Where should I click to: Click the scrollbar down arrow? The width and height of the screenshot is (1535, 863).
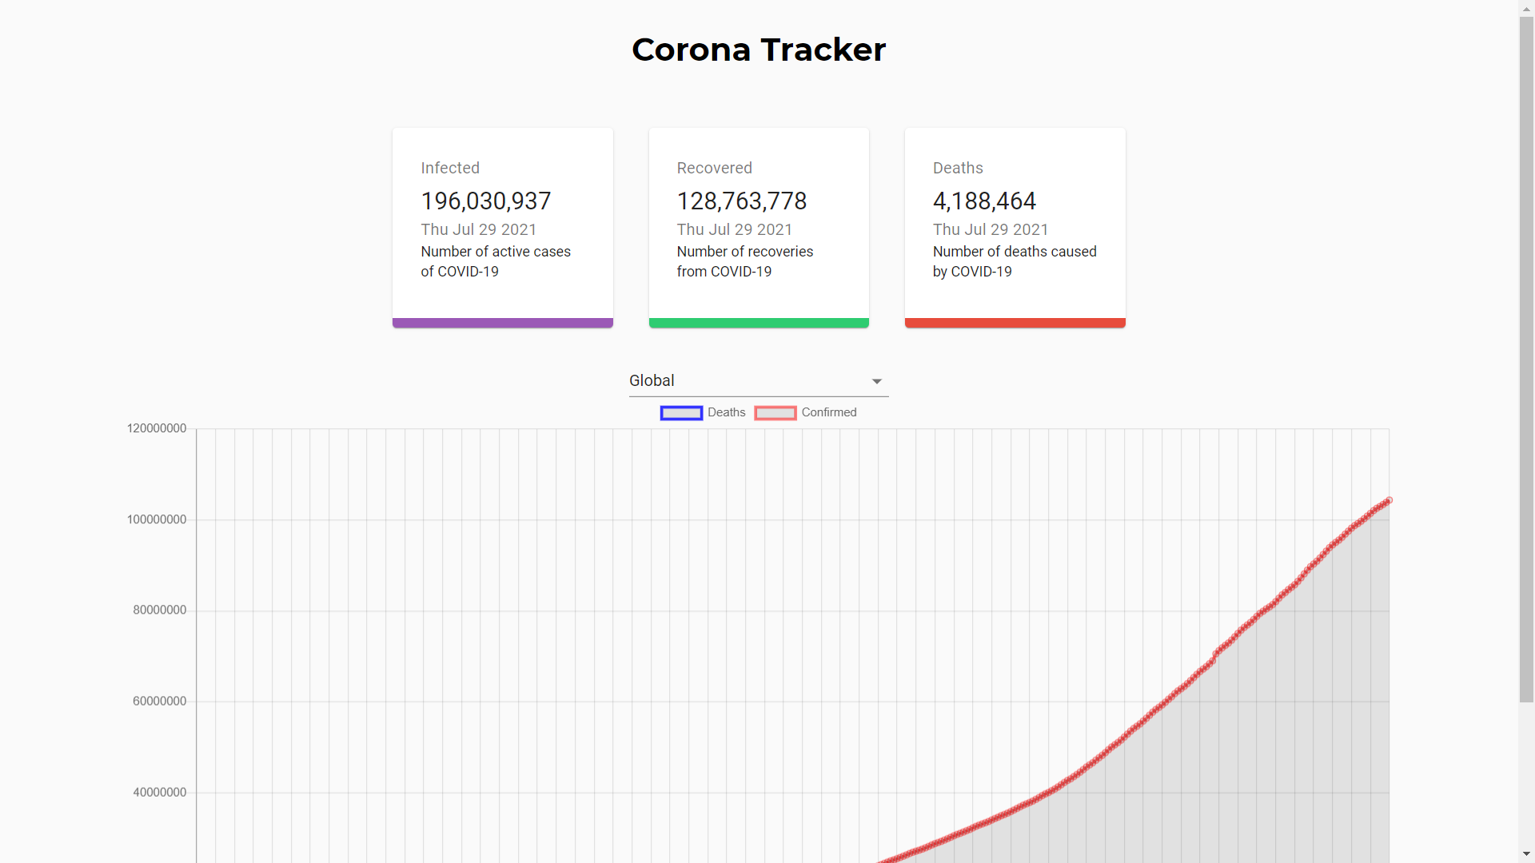(1528, 855)
